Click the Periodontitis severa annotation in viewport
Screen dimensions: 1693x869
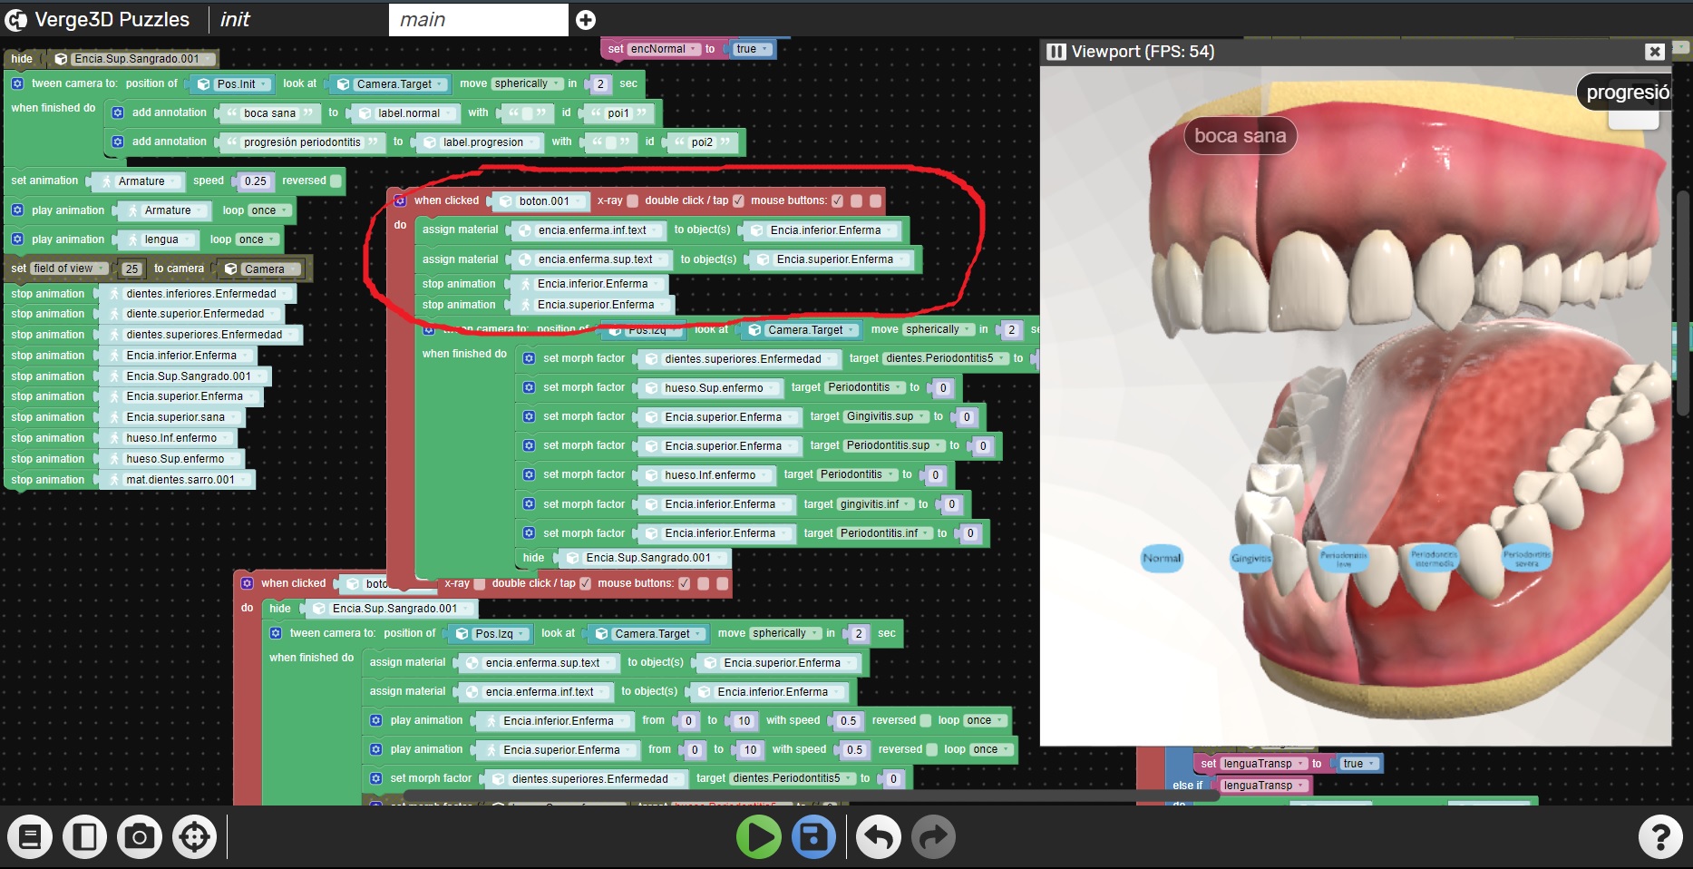tap(1526, 559)
